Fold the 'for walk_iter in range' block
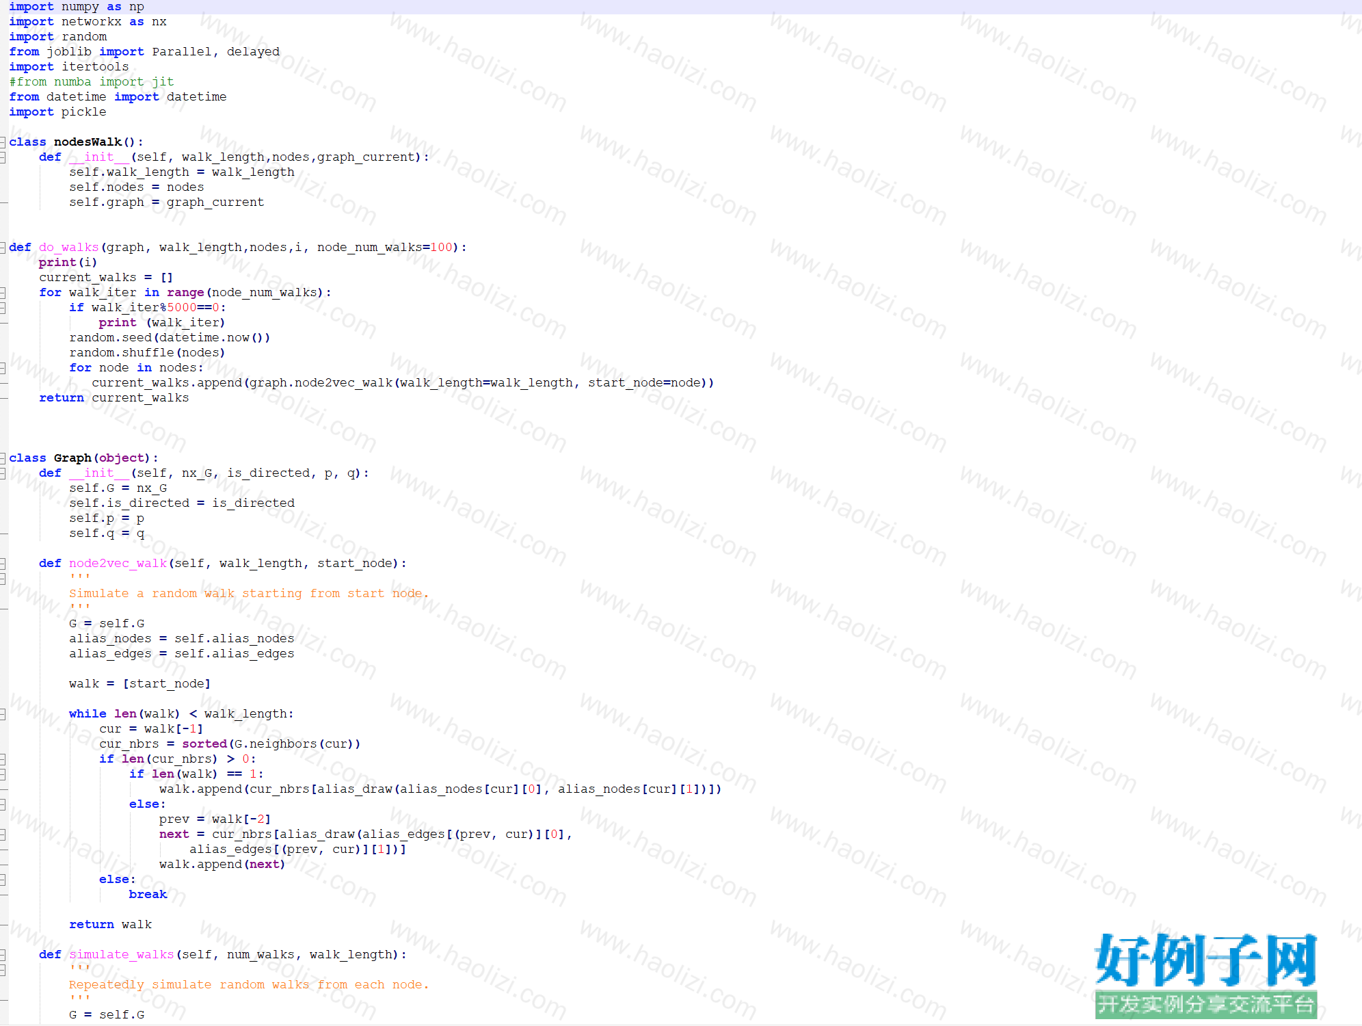Image resolution: width=1362 pixels, height=1026 pixels. click(3, 293)
